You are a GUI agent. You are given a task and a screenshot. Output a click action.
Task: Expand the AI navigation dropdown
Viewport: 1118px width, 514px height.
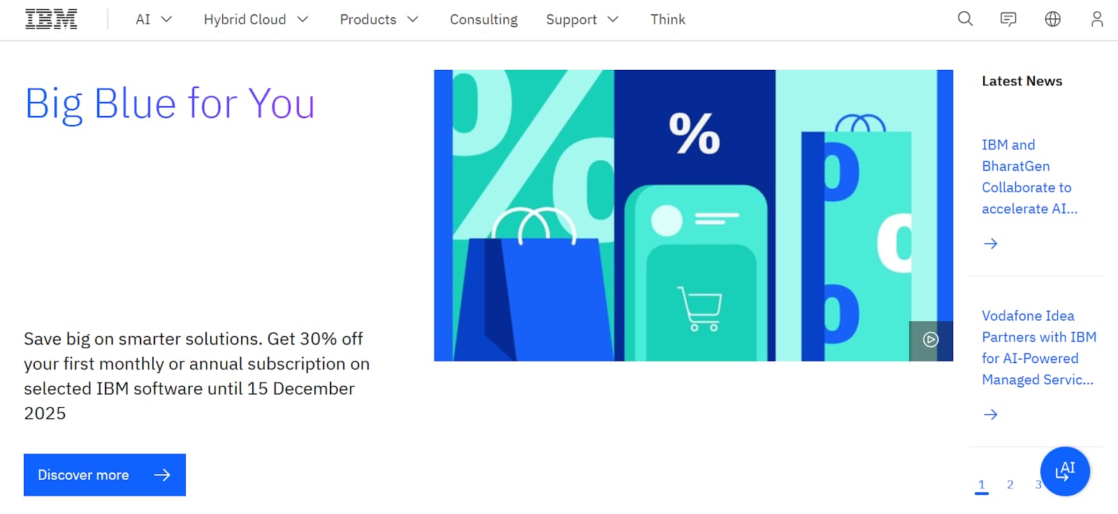click(152, 20)
